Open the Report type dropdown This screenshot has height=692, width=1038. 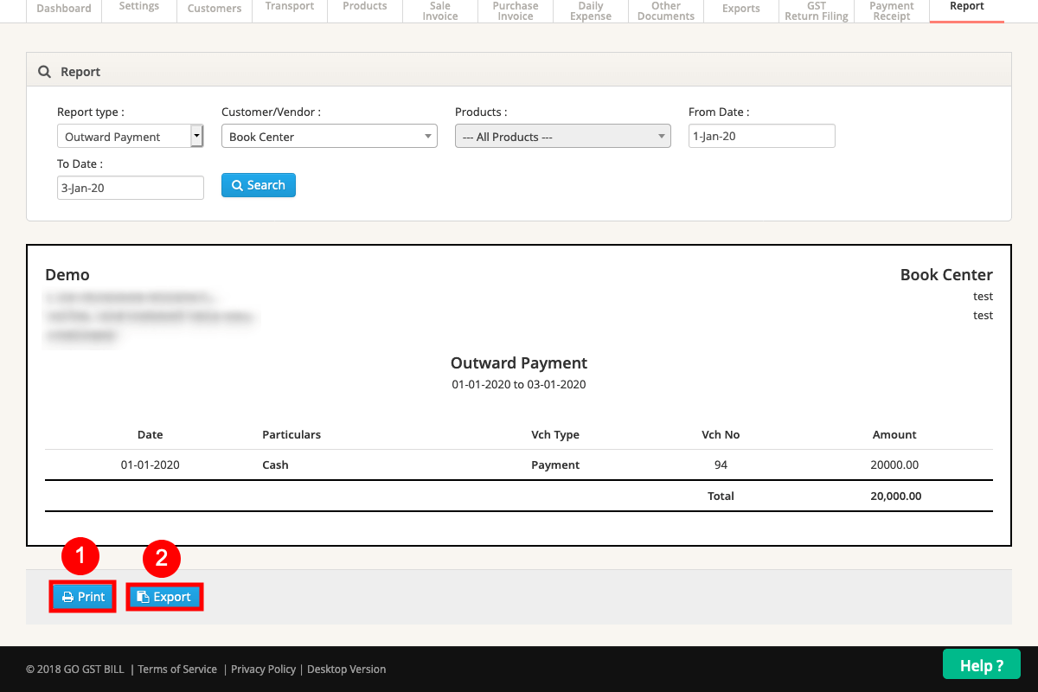point(130,137)
